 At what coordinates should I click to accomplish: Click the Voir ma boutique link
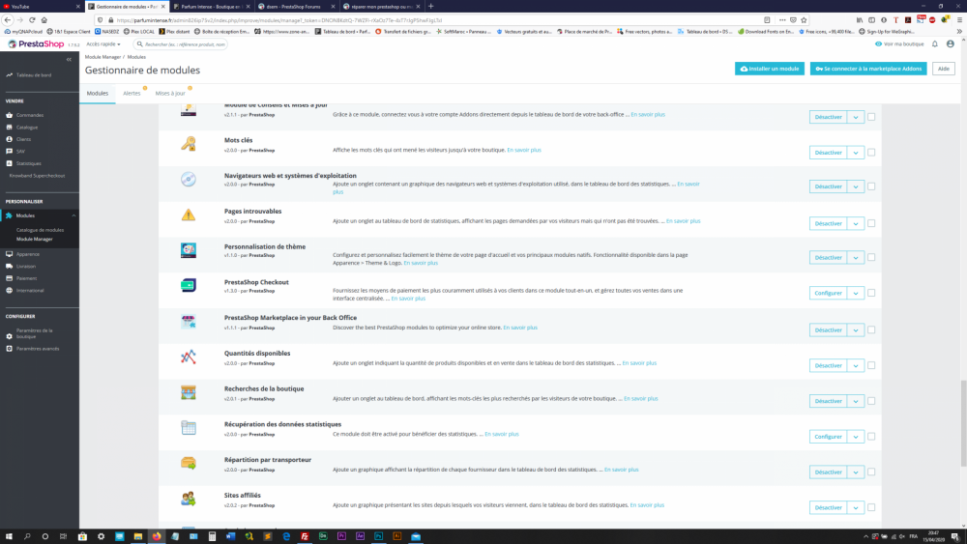tap(899, 44)
